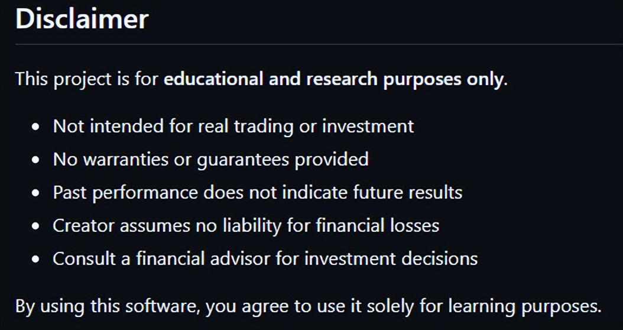This screenshot has height=330, width=623.
Task: Click the bullet dot before 'No warranties'
Action: [37, 160]
